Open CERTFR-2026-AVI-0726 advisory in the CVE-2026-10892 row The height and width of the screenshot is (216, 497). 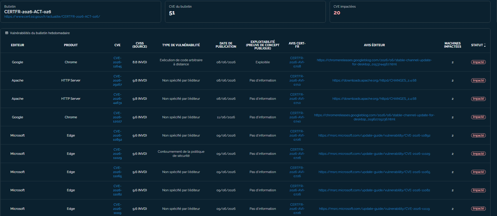click(x=297, y=135)
